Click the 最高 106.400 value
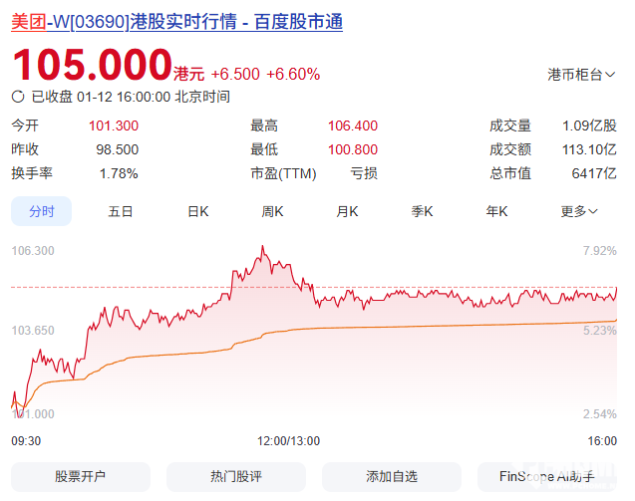The image size is (635, 501). point(352,126)
